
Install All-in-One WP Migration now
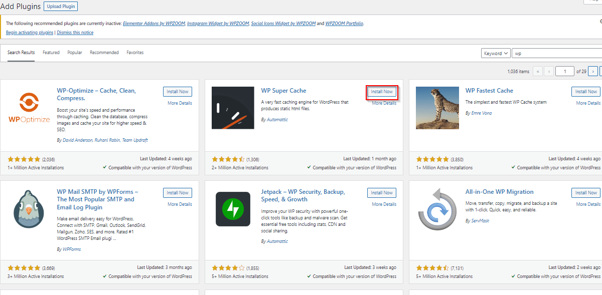586,193
